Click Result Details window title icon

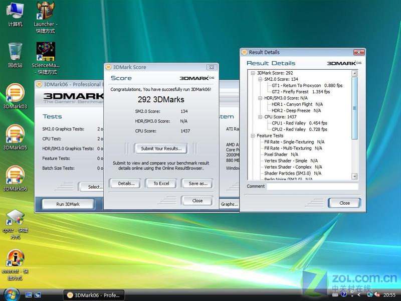click(x=244, y=52)
